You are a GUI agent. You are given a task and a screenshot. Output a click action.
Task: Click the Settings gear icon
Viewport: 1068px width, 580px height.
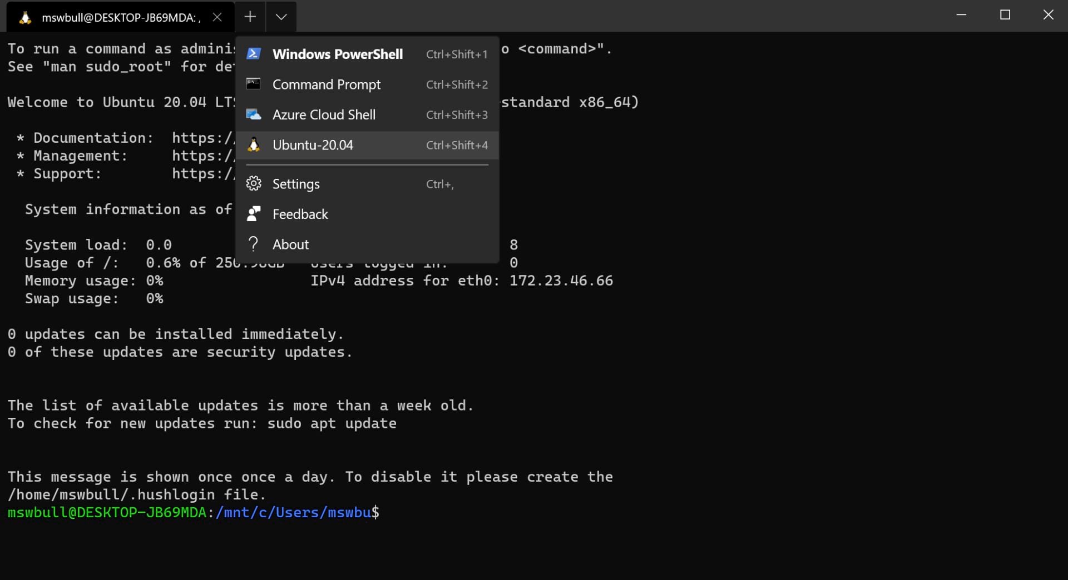pos(254,183)
